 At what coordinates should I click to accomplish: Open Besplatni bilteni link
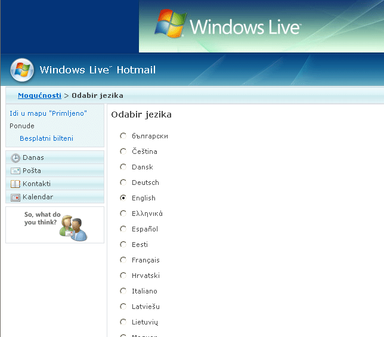click(47, 138)
